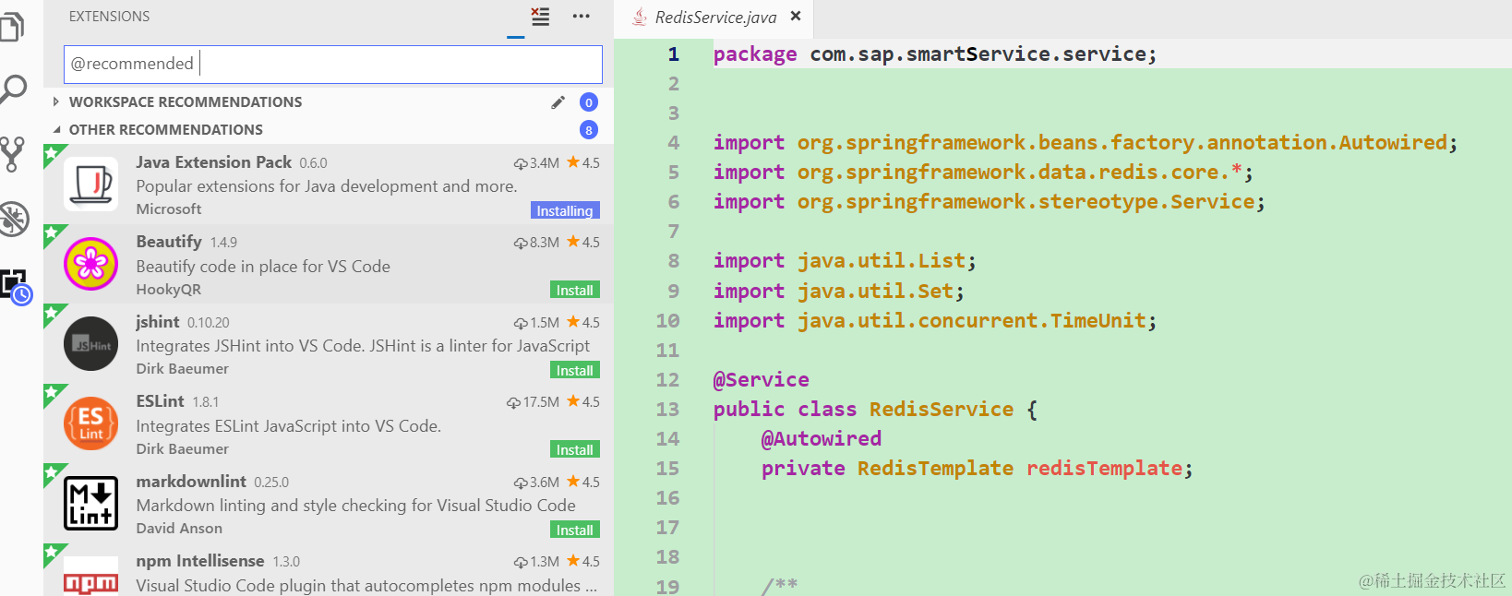Click line number 5 in the gutter
The height and width of the screenshot is (596, 1512).
673,173
